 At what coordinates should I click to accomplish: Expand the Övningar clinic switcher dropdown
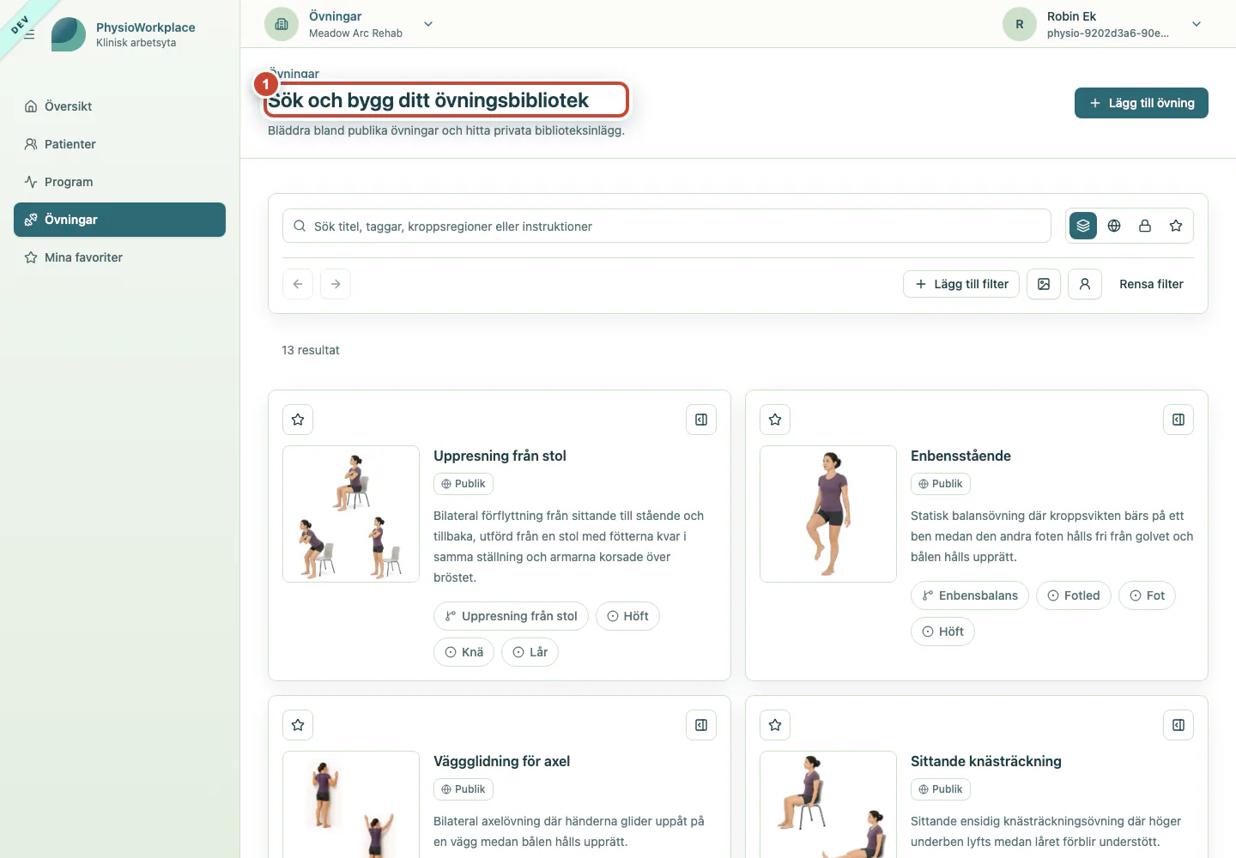[x=428, y=24]
